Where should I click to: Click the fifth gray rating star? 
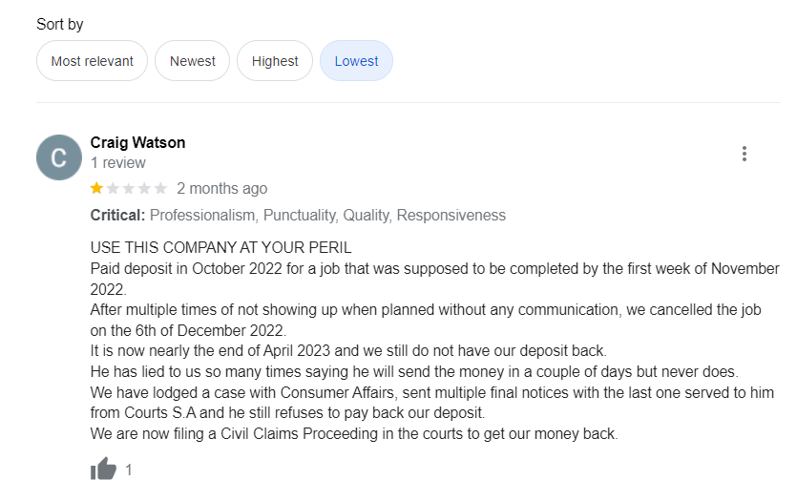160,188
